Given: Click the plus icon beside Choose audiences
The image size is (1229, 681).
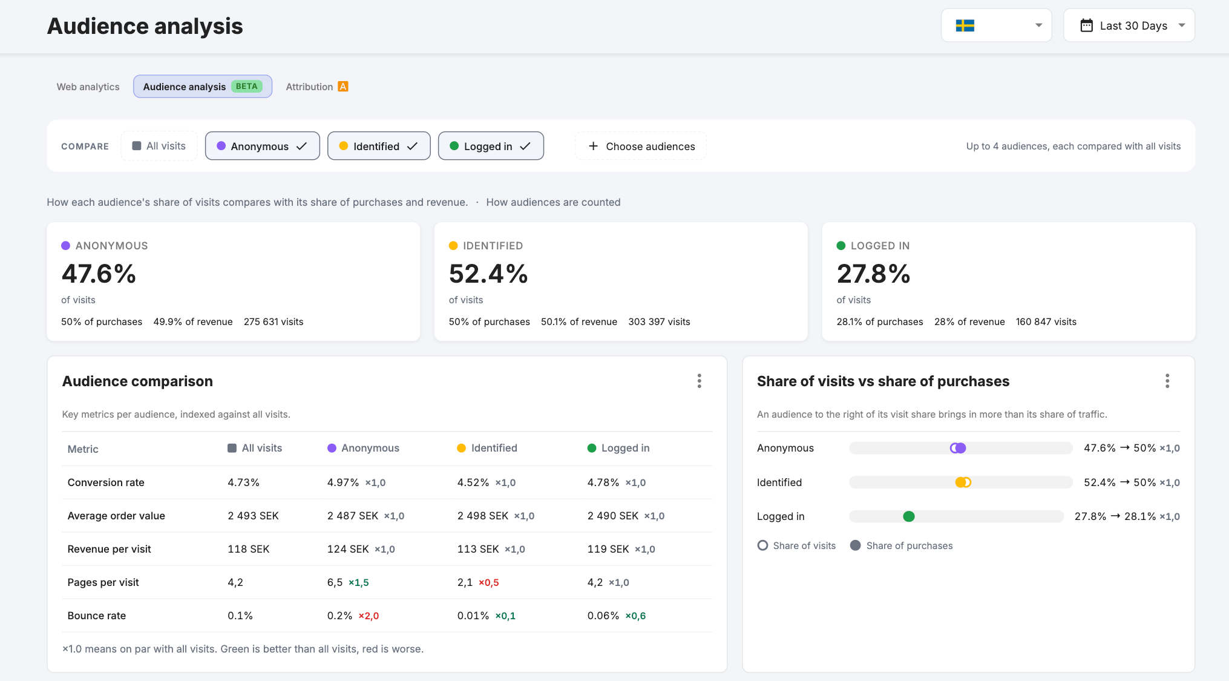Looking at the screenshot, I should point(593,146).
